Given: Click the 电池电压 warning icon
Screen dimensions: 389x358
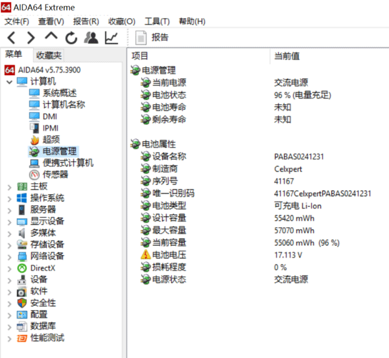Looking at the screenshot, I should point(146,254).
